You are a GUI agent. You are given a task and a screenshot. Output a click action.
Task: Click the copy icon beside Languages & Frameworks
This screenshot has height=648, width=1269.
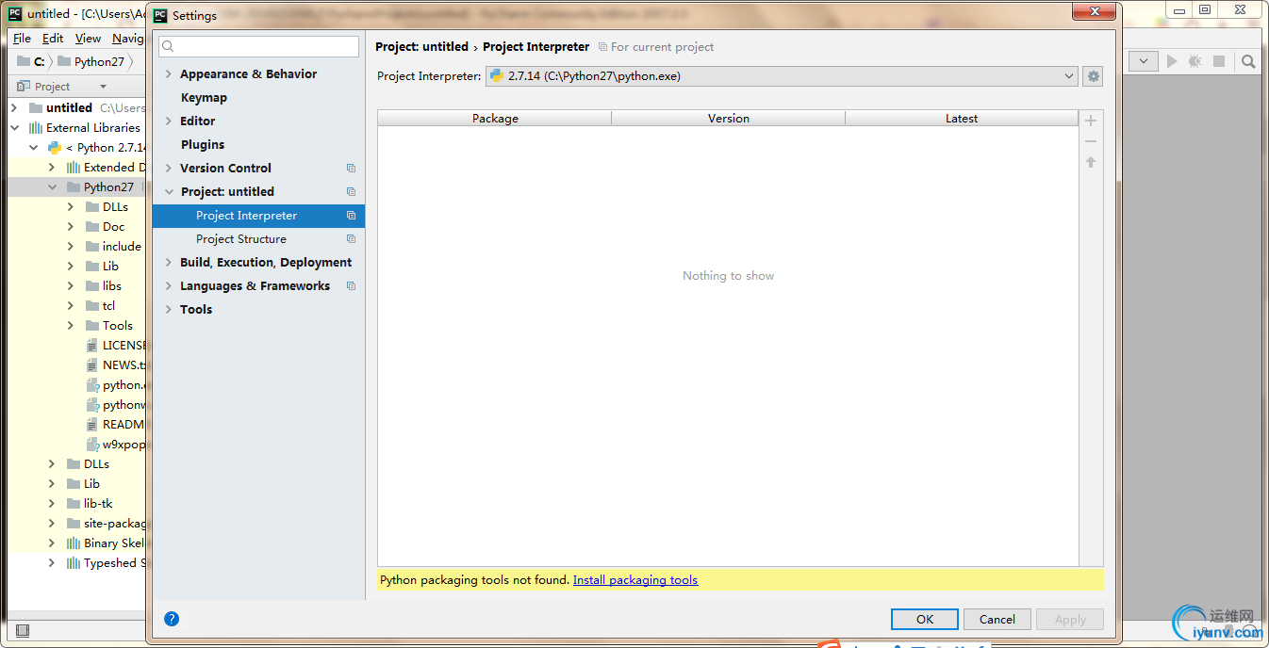(351, 286)
